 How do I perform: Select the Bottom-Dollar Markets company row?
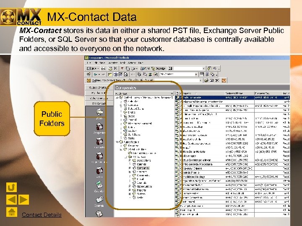(232, 152)
